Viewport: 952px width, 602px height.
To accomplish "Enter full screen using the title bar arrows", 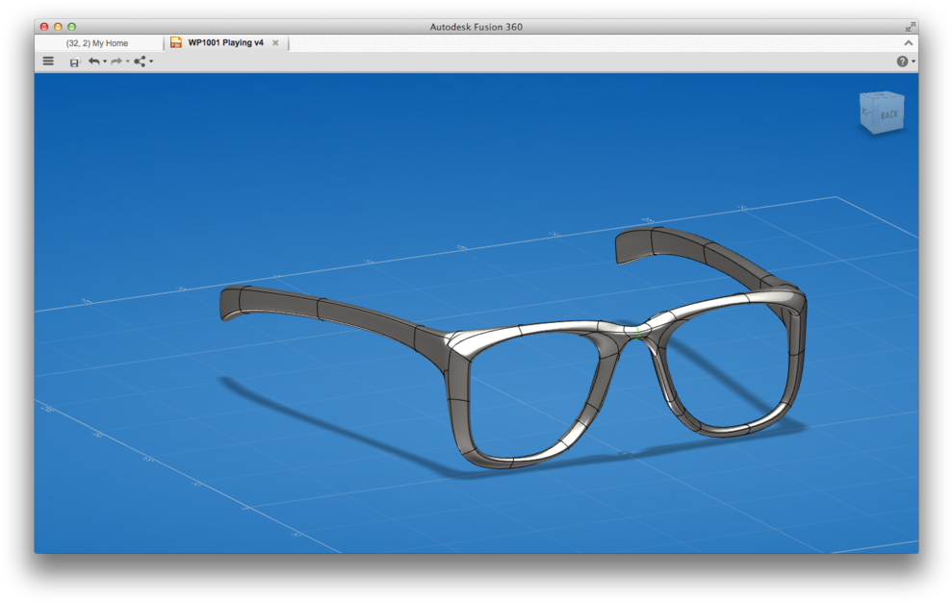I will pyautogui.click(x=910, y=27).
